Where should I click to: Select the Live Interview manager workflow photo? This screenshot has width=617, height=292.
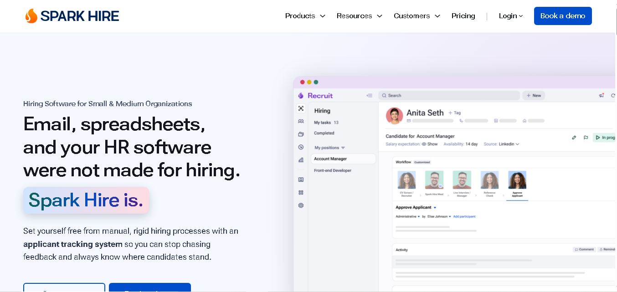pyautogui.click(x=462, y=180)
